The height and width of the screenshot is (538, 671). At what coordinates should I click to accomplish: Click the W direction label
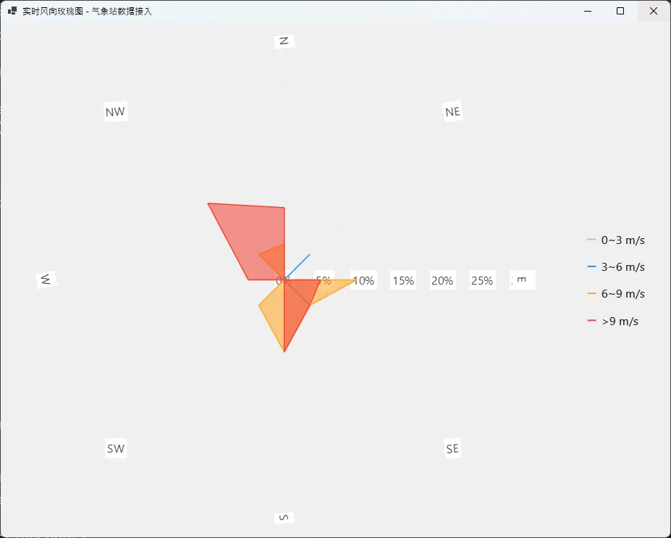[46, 280]
